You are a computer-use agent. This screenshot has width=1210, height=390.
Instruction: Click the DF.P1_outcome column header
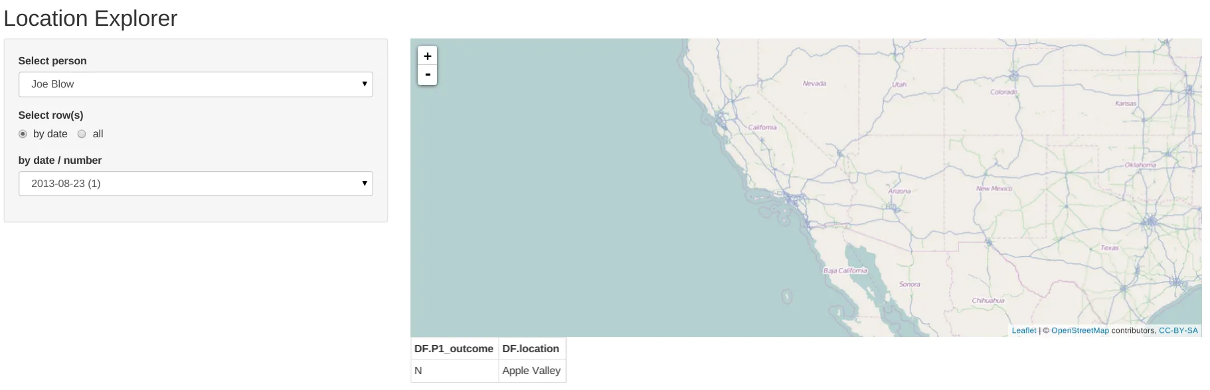[454, 349]
